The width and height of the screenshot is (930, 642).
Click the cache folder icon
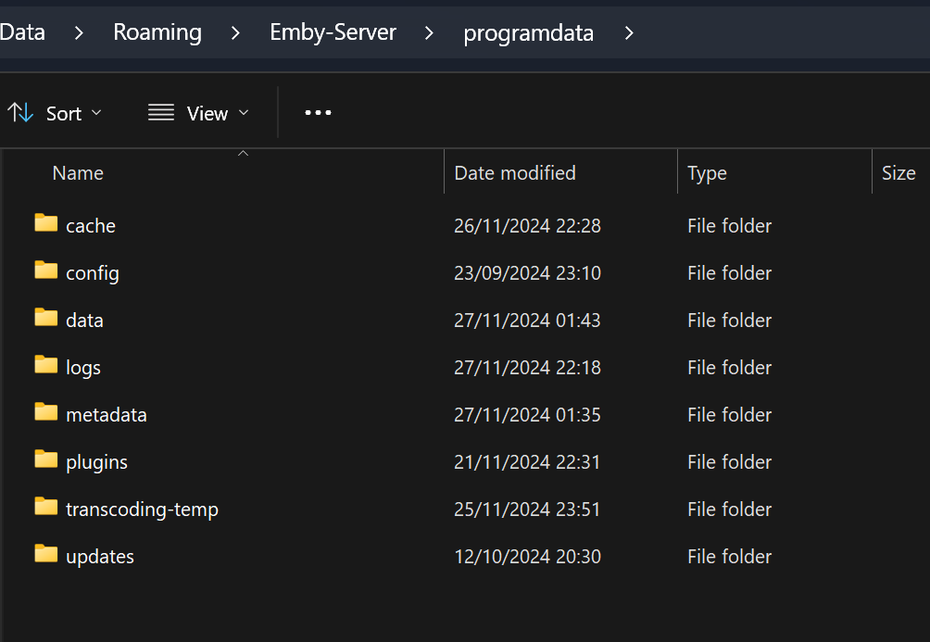[46, 223]
